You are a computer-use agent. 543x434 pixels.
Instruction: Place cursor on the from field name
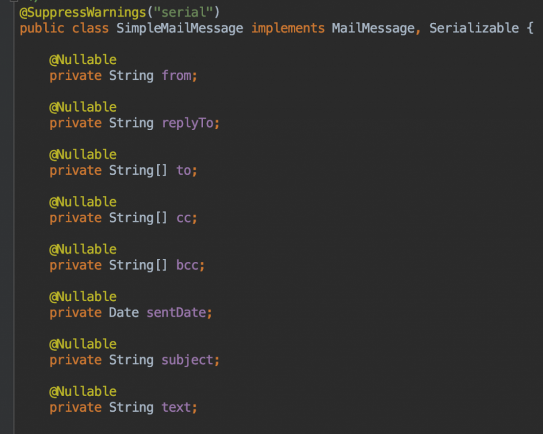point(176,75)
